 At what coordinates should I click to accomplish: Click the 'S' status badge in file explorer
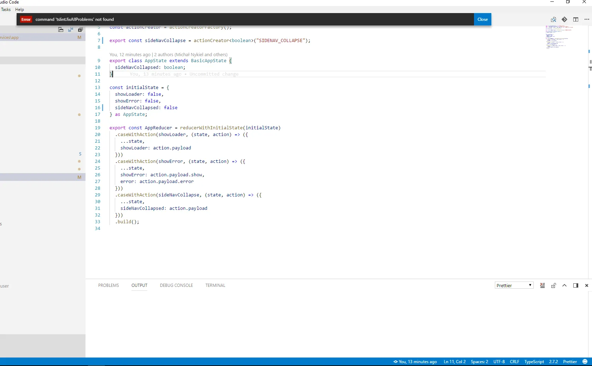coord(80,154)
